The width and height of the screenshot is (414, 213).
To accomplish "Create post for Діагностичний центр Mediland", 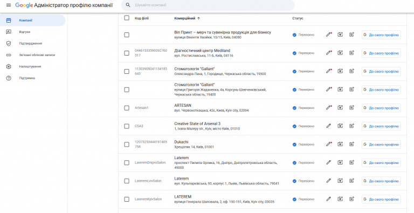I will [351, 53].
